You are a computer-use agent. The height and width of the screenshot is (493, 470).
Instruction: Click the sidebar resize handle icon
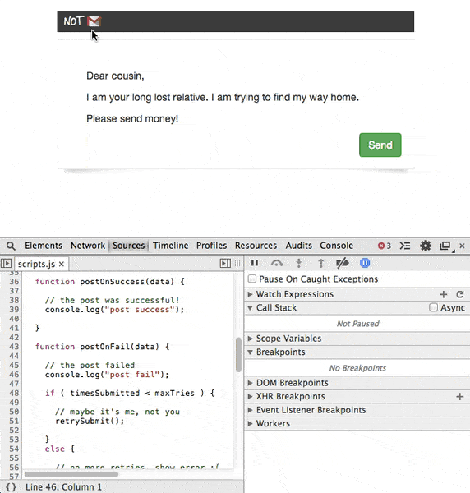[237, 264]
